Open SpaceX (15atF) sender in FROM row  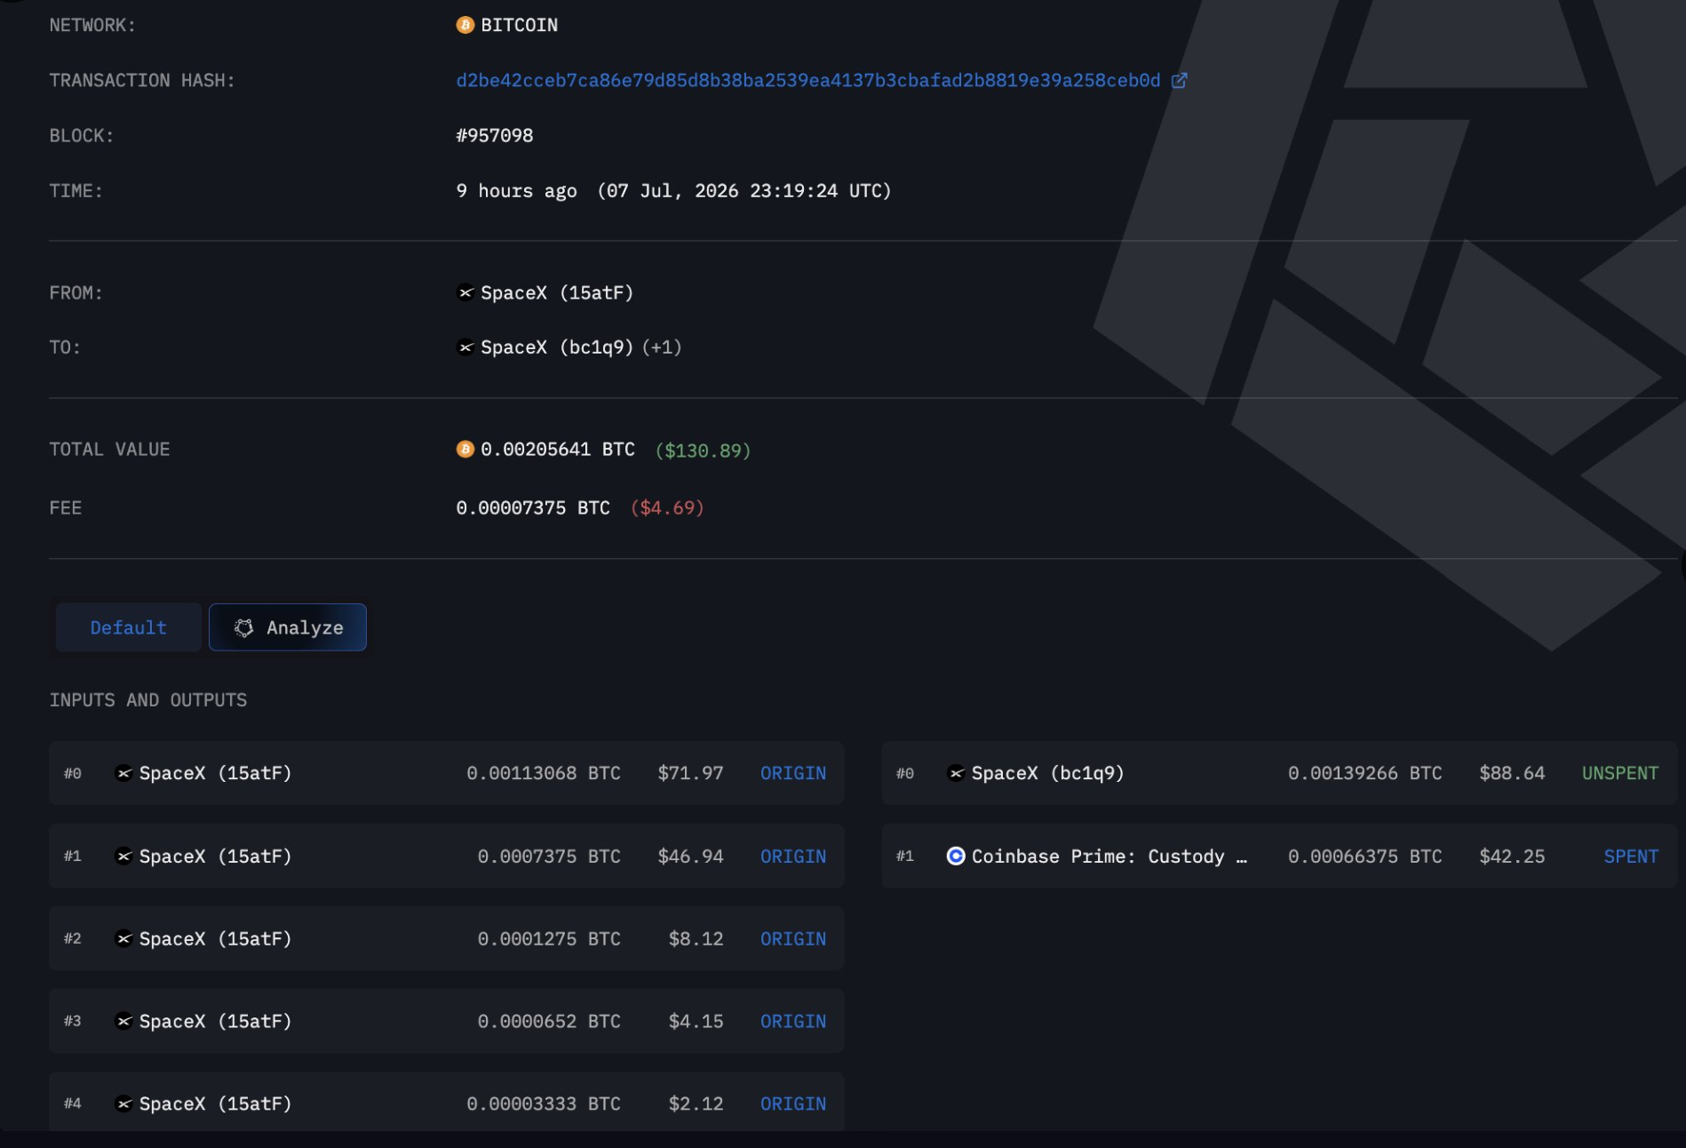(x=557, y=292)
